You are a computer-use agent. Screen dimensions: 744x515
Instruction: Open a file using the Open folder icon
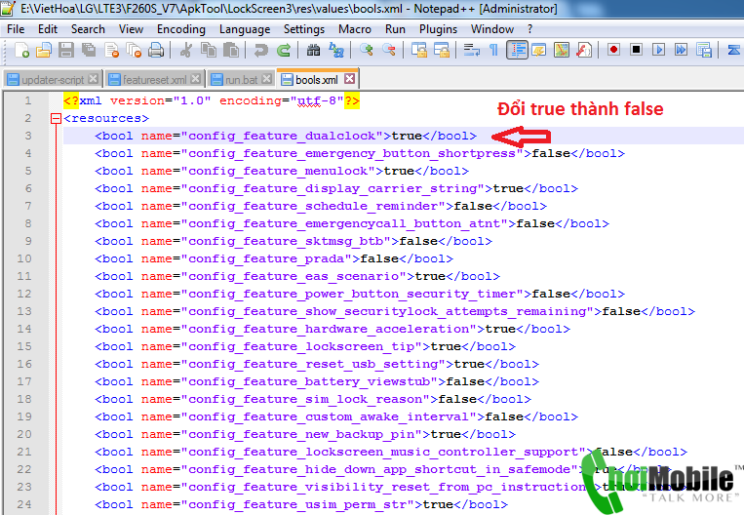click(44, 50)
